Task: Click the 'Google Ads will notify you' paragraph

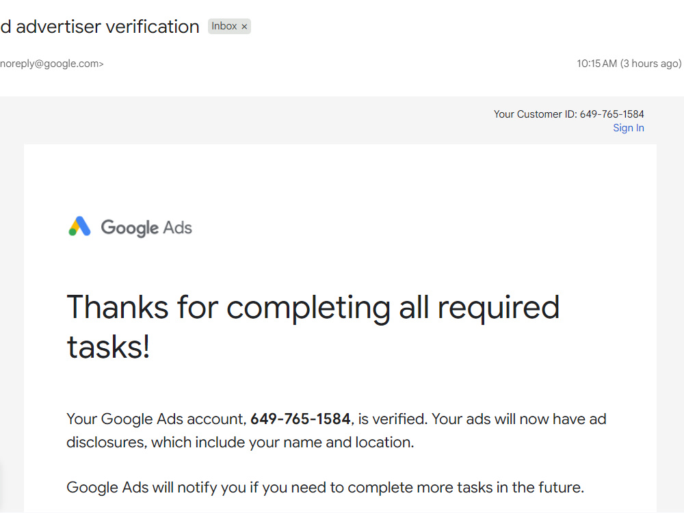Action: click(x=325, y=487)
